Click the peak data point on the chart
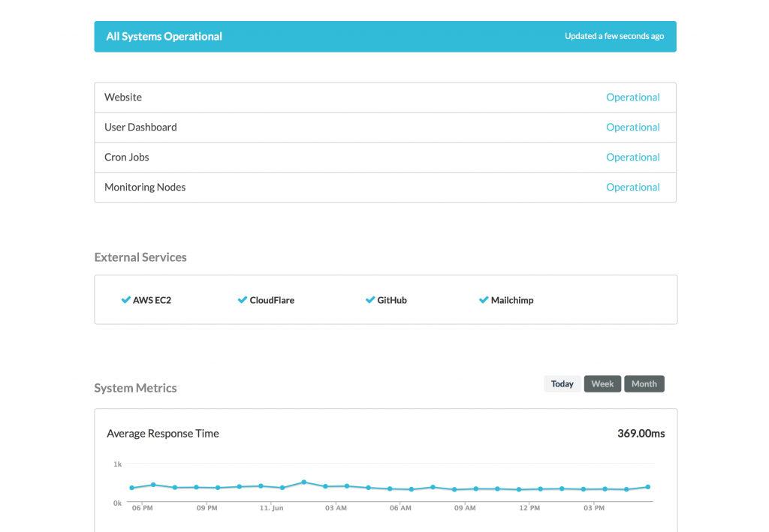 pyautogui.click(x=304, y=482)
